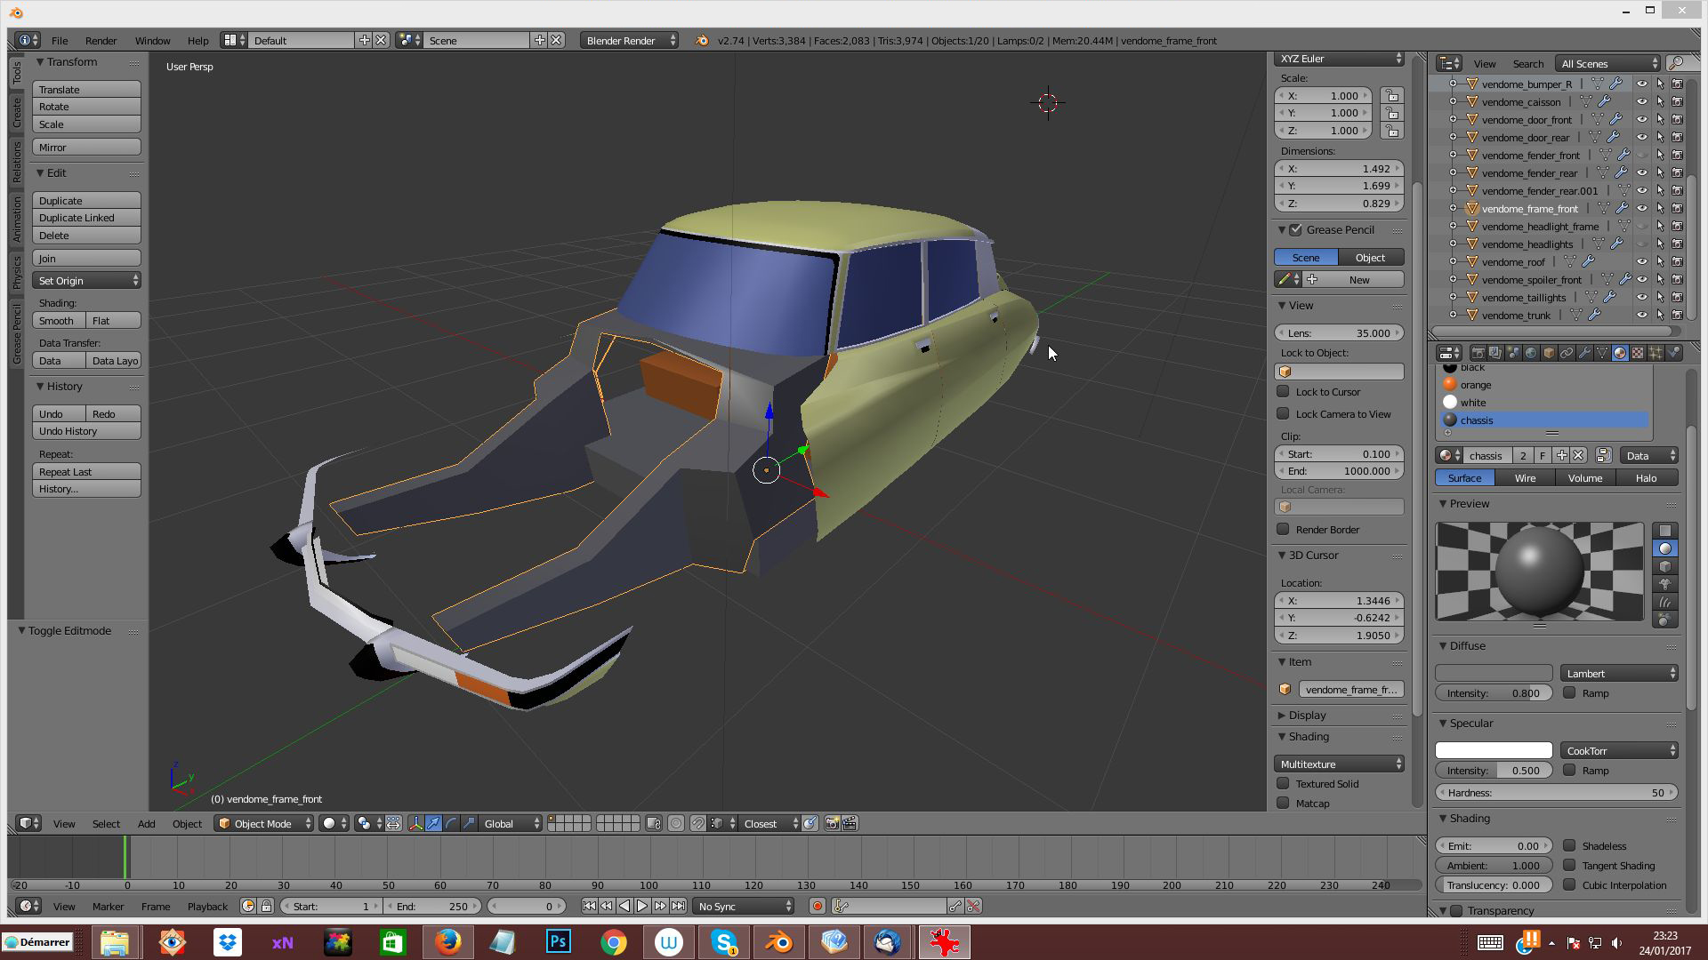Enable the Lock to Cursor checkbox
The image size is (1708, 960).
coord(1283,391)
